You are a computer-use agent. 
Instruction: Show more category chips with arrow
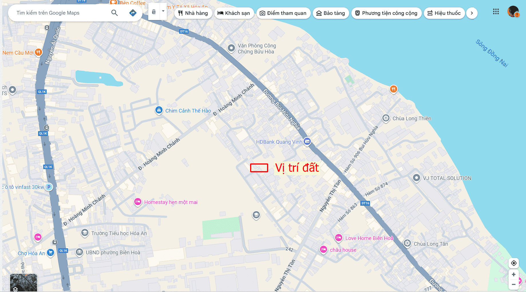tap(472, 13)
